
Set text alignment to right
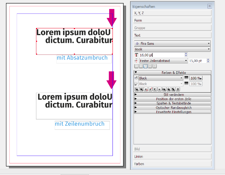[x=145, y=66]
